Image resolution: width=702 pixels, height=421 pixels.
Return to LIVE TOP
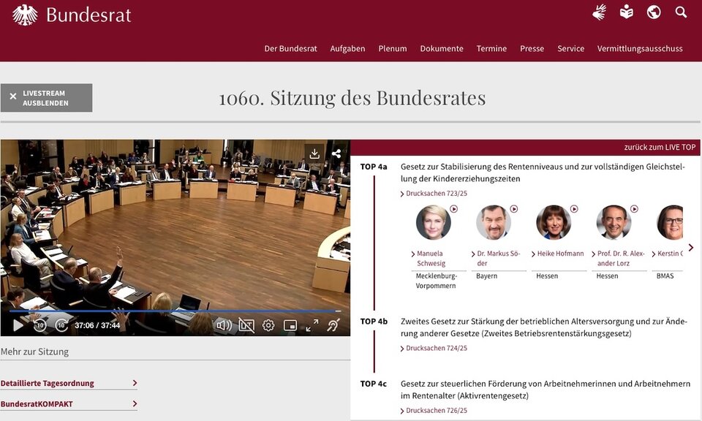(660, 147)
